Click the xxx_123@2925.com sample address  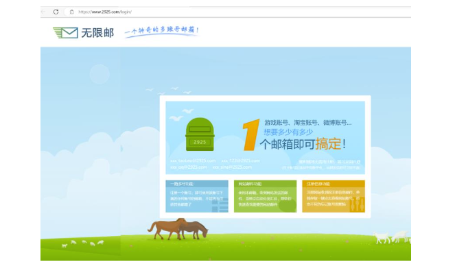(241, 161)
